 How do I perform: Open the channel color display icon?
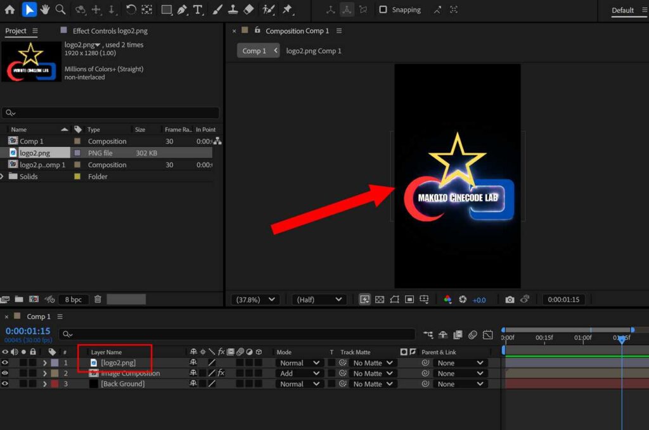pos(447,300)
